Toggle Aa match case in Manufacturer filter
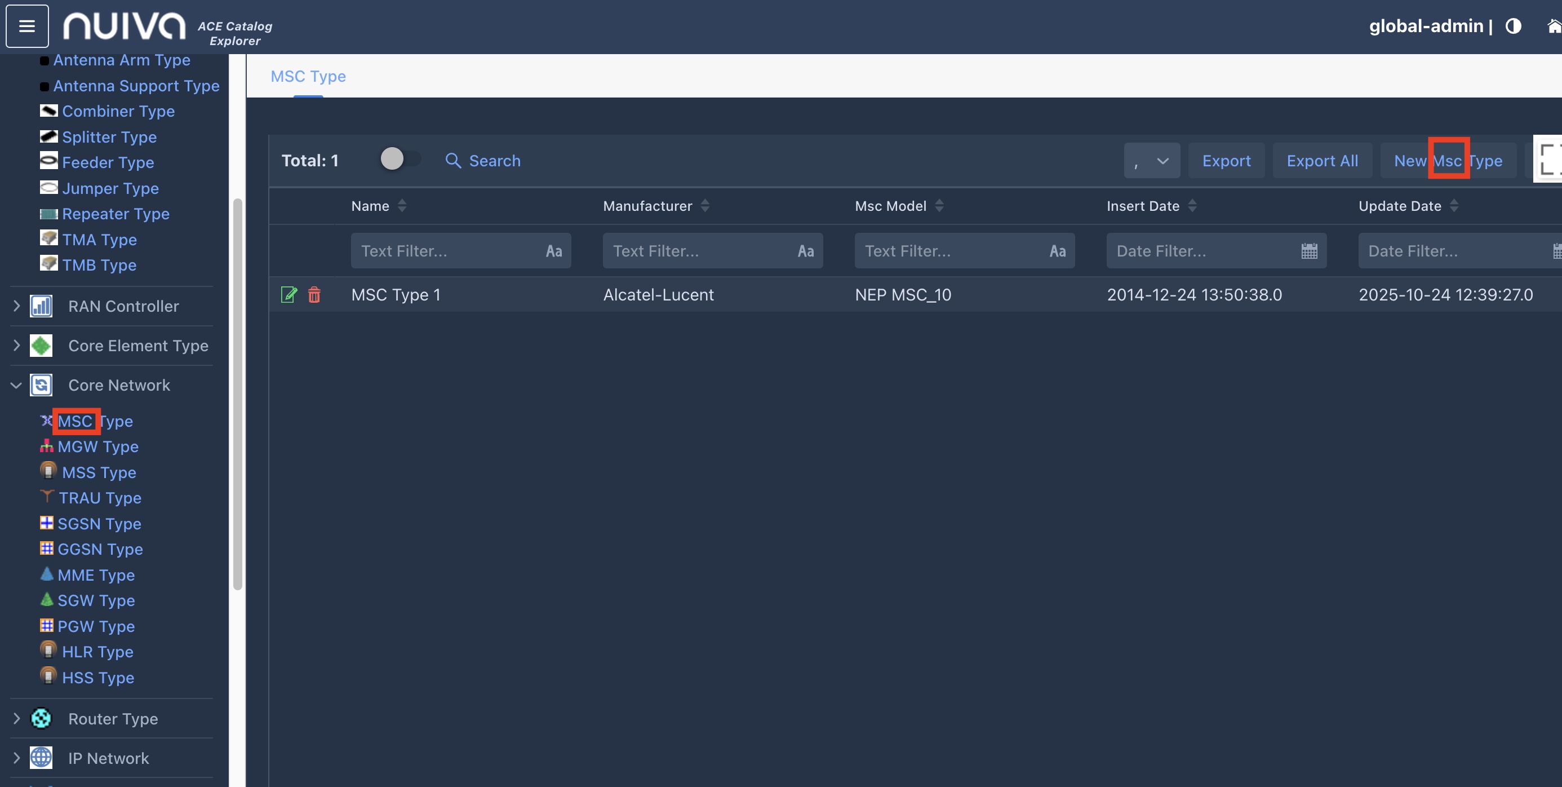Image resolution: width=1562 pixels, height=787 pixels. (x=805, y=251)
